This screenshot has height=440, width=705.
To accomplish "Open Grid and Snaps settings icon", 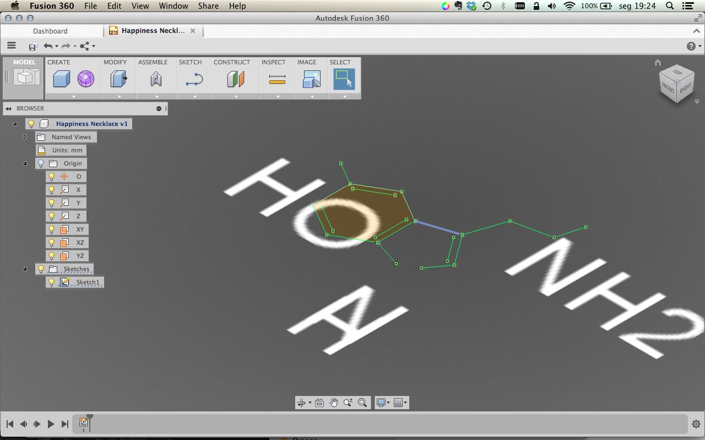I will pos(399,403).
